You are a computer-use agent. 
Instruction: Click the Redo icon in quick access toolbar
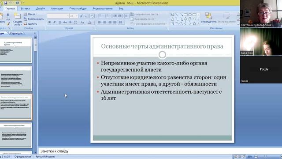[17, 3]
